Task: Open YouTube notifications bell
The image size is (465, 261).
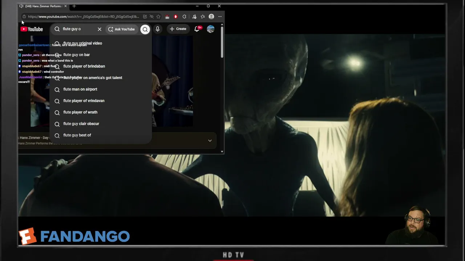Action: pos(197,29)
